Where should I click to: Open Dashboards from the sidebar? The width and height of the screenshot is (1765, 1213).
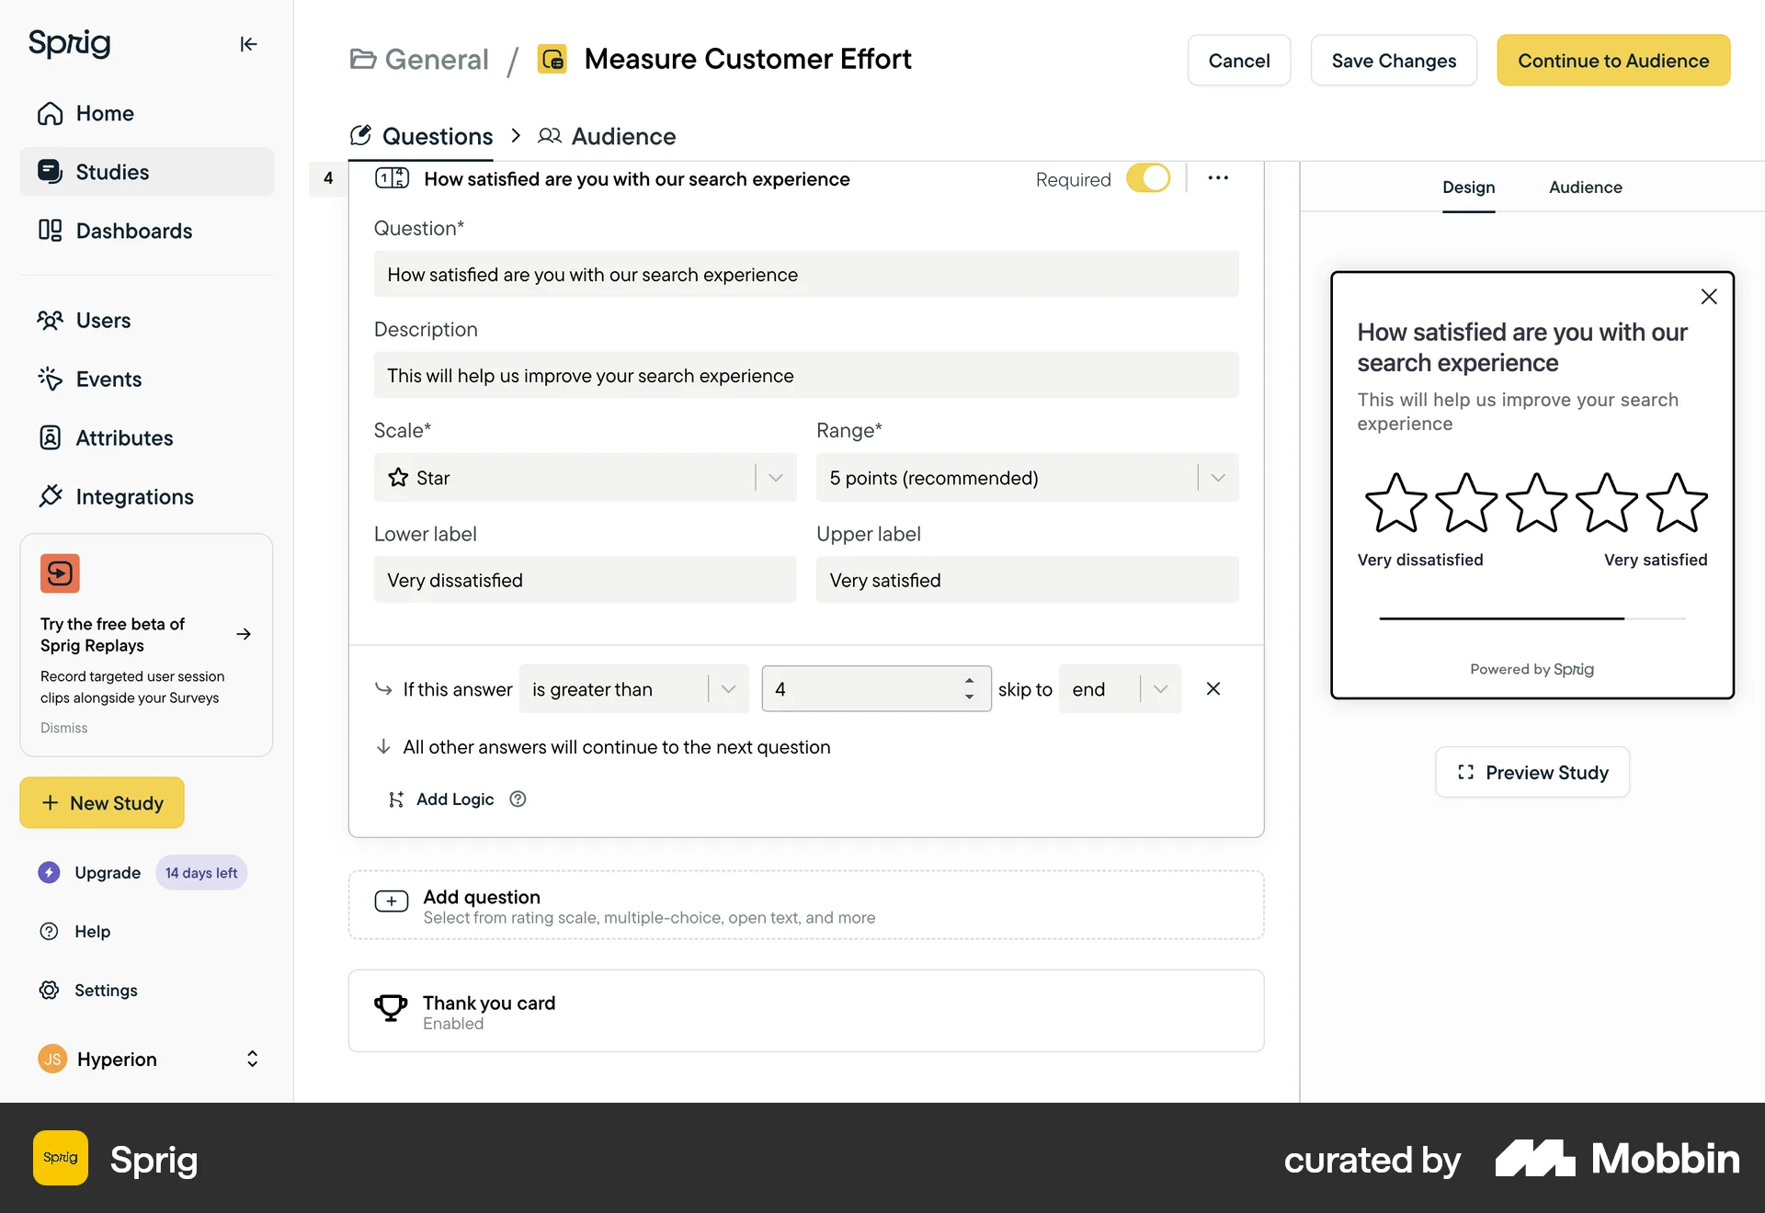pos(133,231)
